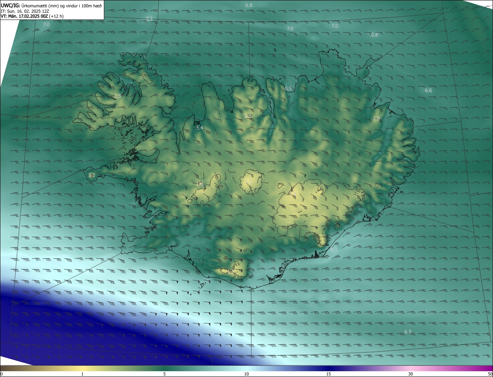493x377 pixels.
Task: Click the 2.8 value label in the eastern highlands
Action: click(376, 119)
